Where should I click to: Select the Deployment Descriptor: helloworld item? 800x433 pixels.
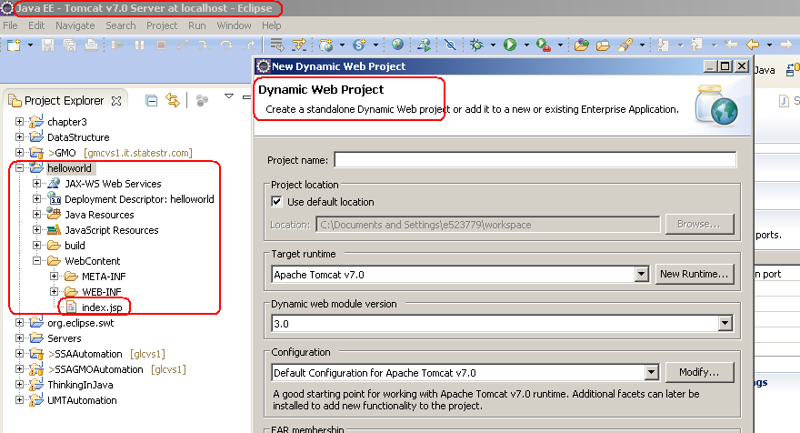pyautogui.click(x=139, y=199)
